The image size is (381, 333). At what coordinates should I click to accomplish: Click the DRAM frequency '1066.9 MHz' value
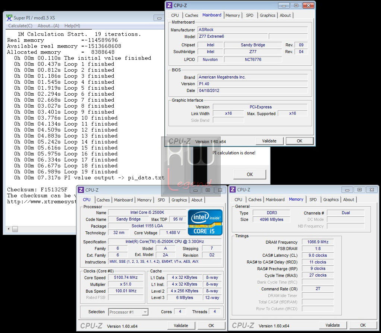(318, 242)
